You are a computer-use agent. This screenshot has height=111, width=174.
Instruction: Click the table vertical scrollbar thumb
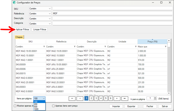click(169, 45)
